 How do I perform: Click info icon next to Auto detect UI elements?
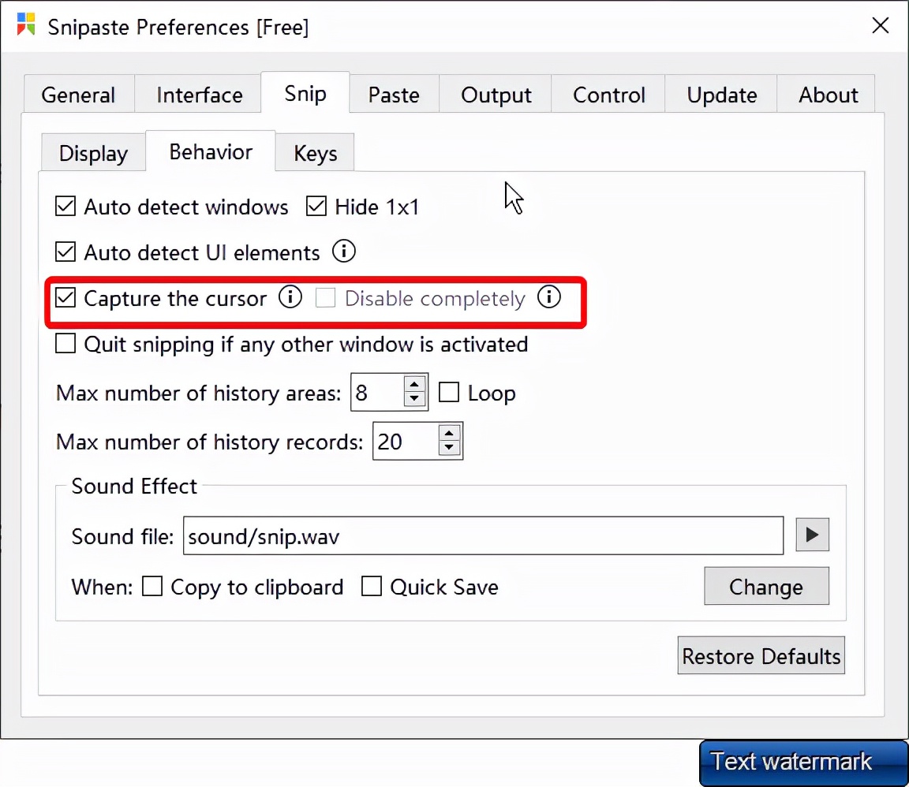tap(343, 252)
